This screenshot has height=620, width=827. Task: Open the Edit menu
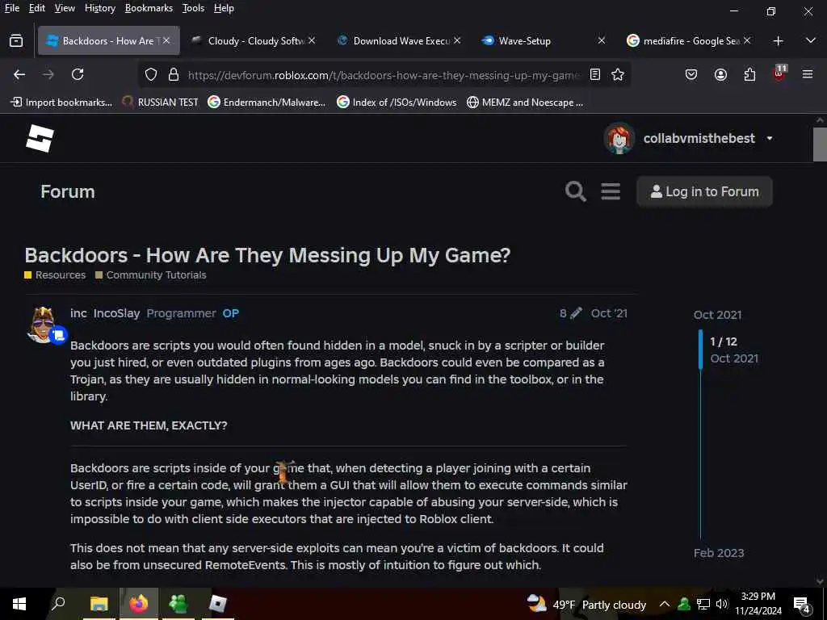37,8
